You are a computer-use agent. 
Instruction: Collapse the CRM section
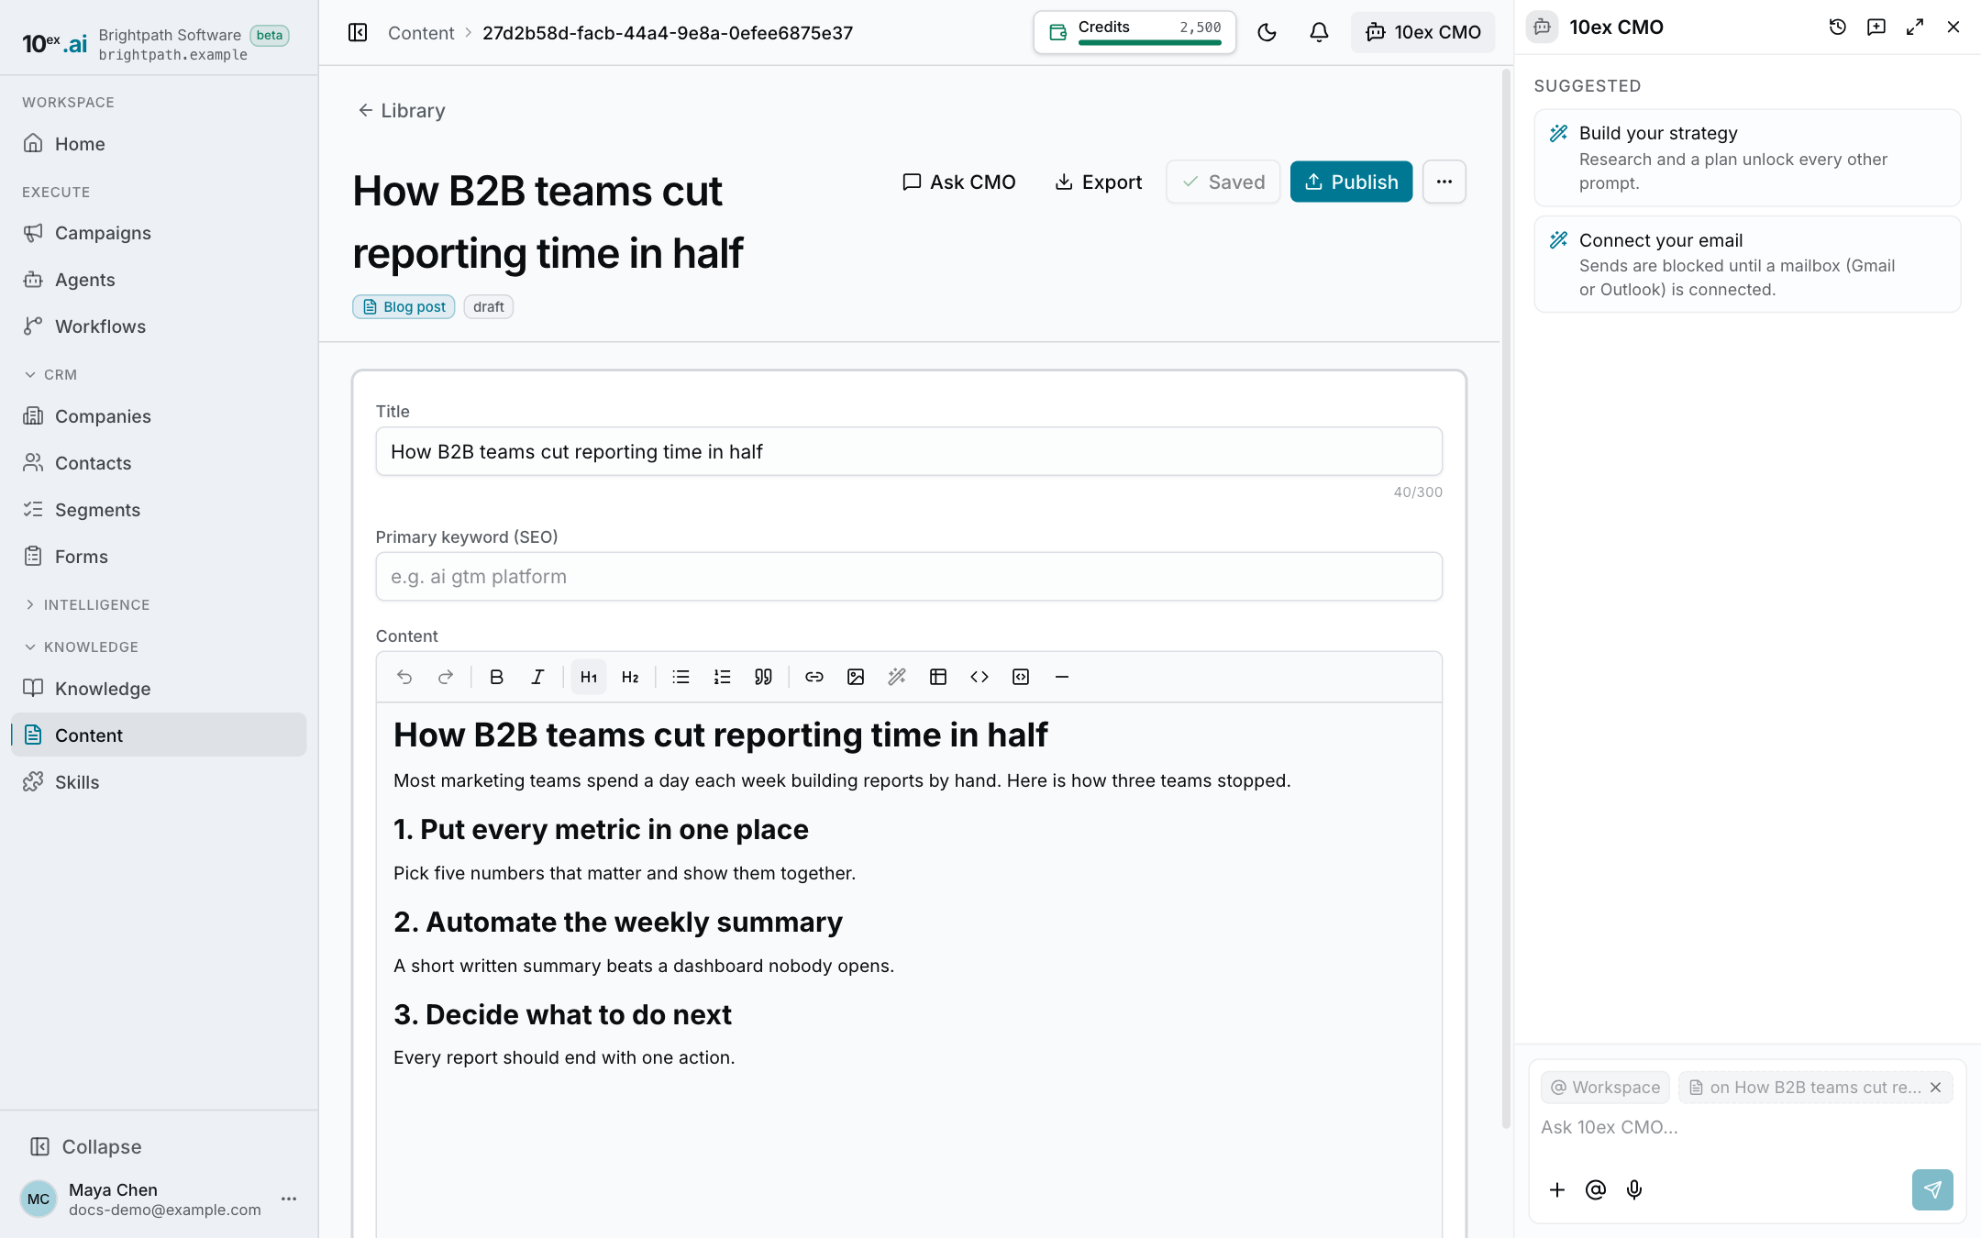point(50,374)
